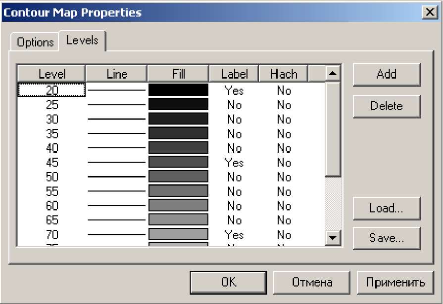Save the levels to a file
This screenshot has width=443, height=304.
(x=387, y=238)
